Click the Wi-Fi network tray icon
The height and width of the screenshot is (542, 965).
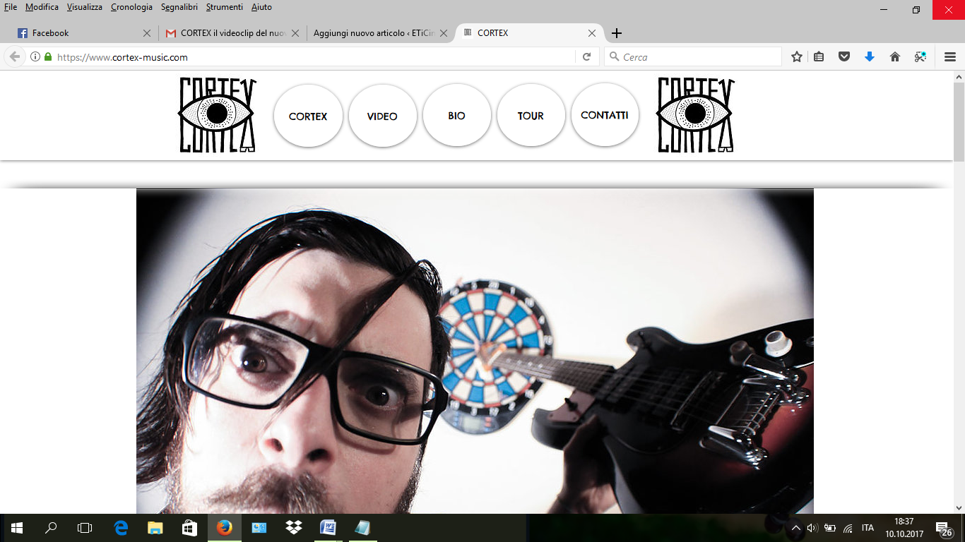click(x=848, y=528)
